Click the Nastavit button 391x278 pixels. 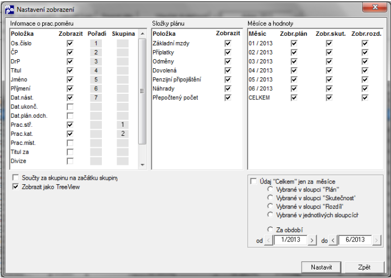[321, 267]
